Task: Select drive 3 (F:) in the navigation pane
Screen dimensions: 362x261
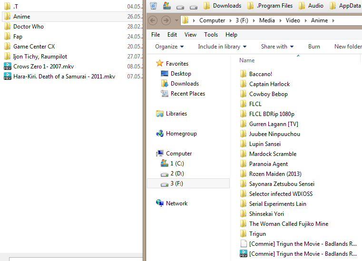Action: [x=188, y=184]
